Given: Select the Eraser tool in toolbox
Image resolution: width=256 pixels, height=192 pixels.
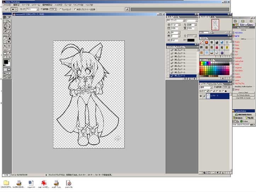Looking at the screenshot, I should [5, 39].
